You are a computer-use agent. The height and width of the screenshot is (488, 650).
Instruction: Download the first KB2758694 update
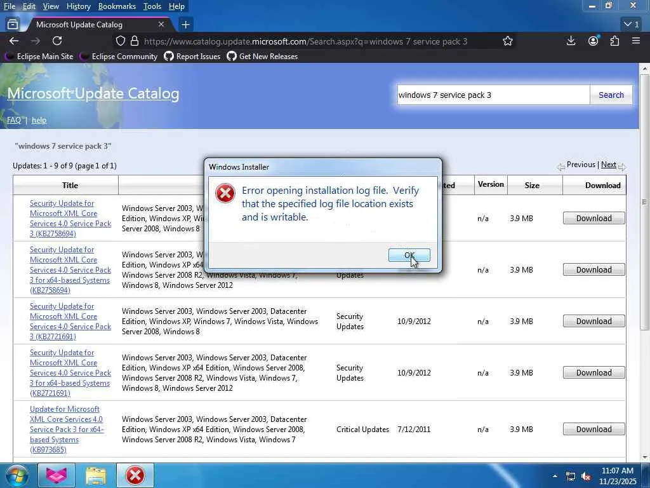pyautogui.click(x=594, y=219)
